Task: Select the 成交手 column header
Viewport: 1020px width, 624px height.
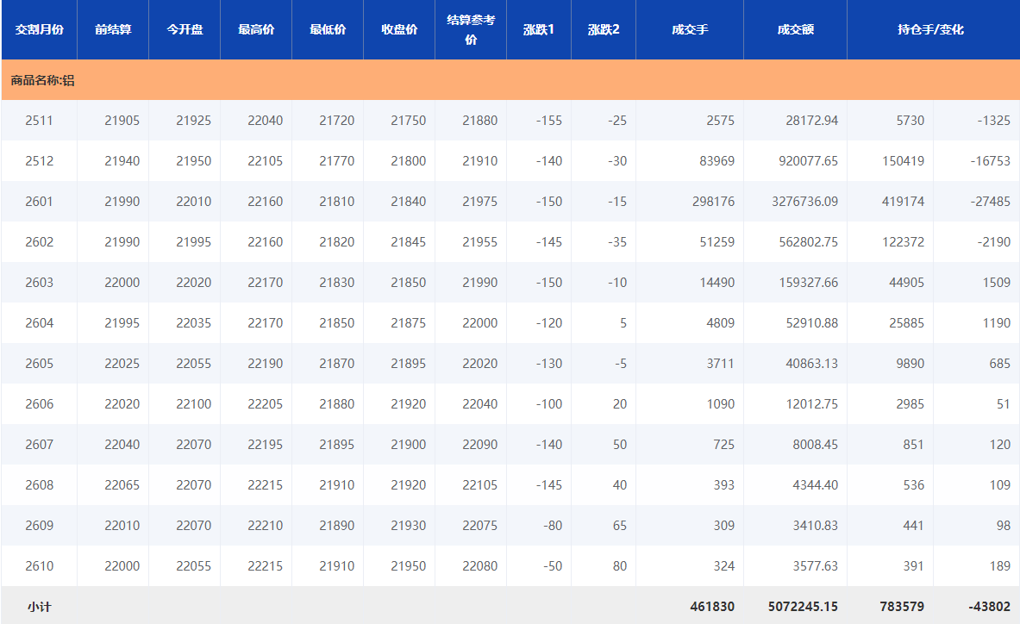Action: point(690,29)
